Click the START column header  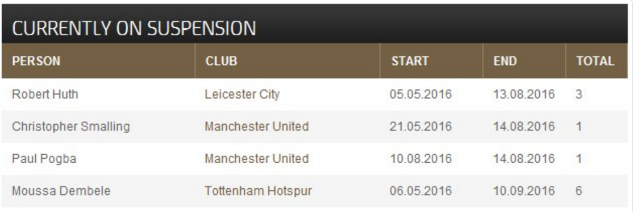[x=409, y=61]
